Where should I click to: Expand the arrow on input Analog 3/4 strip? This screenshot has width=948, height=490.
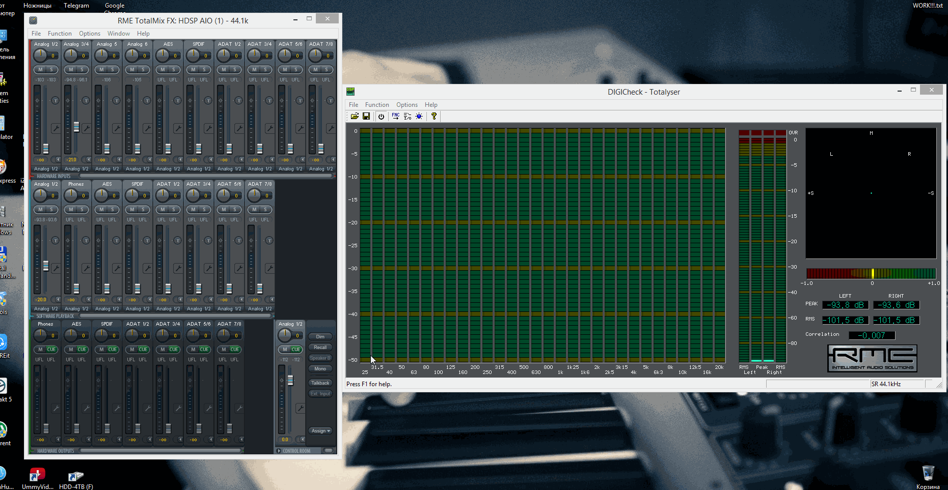(x=88, y=160)
